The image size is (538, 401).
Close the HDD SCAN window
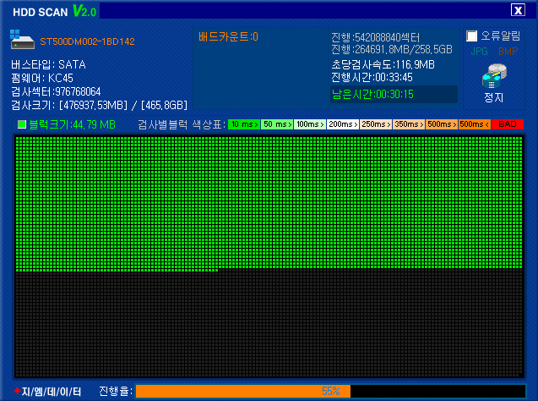[518, 10]
